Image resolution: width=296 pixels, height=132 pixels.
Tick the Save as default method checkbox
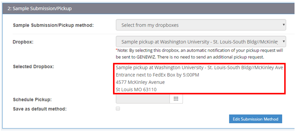click(x=118, y=109)
